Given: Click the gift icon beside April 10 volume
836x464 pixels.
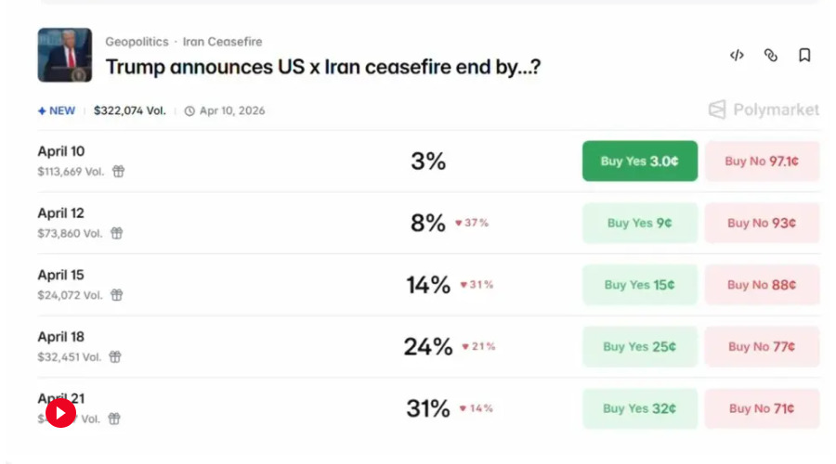Looking at the screenshot, I should point(118,172).
